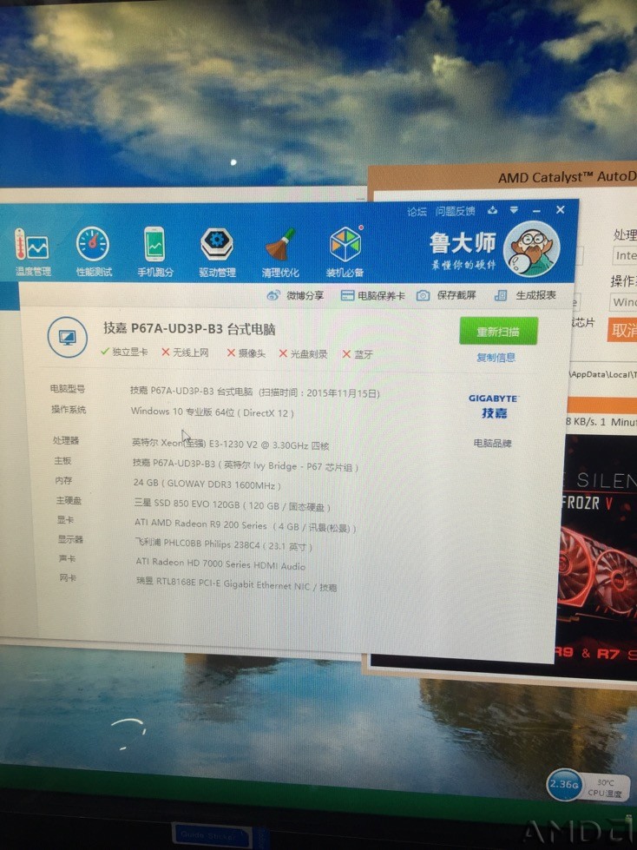This screenshot has height=850, width=637.
Task: Click the 独立显卡 check status item
Action: [x=124, y=352]
